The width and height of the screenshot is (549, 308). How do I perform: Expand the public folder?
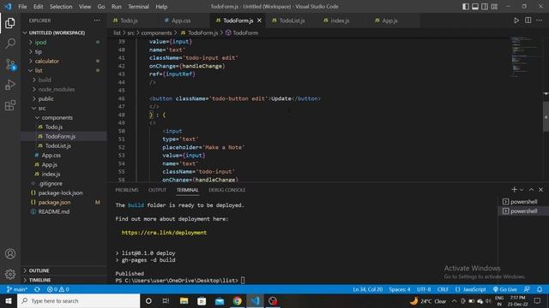point(46,99)
